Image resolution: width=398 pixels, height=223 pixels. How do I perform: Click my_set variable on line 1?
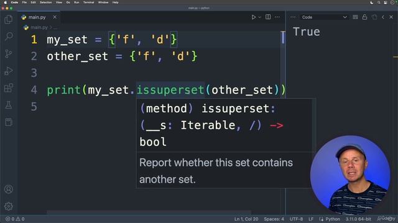[67, 40]
